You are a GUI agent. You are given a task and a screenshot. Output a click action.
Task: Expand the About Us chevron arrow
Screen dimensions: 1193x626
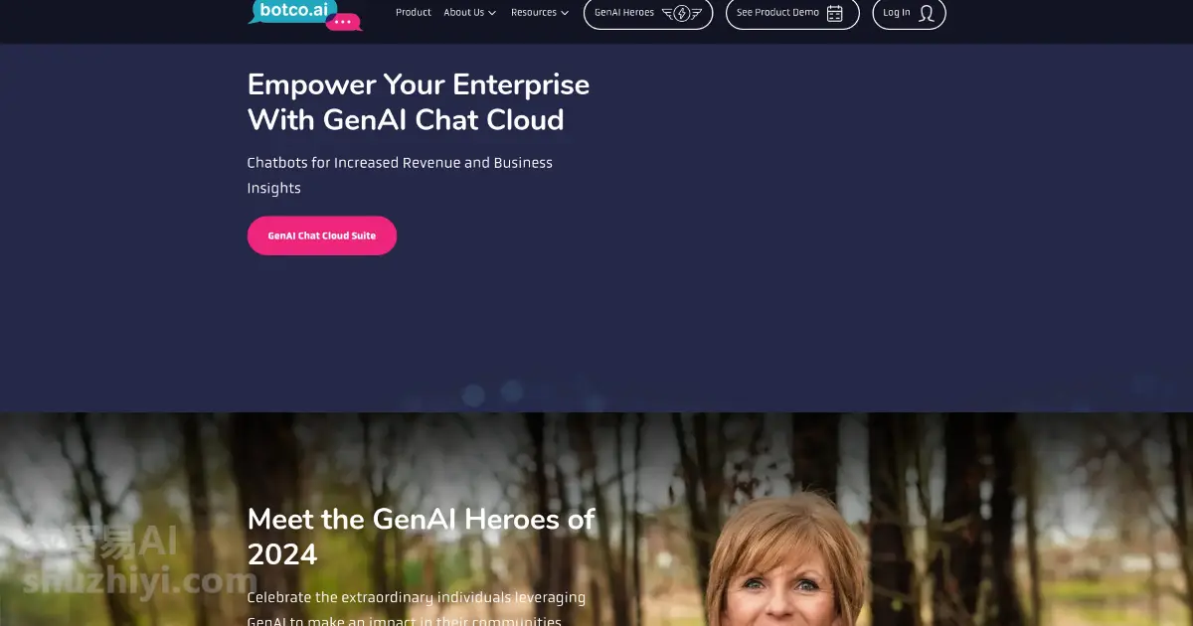coord(492,13)
